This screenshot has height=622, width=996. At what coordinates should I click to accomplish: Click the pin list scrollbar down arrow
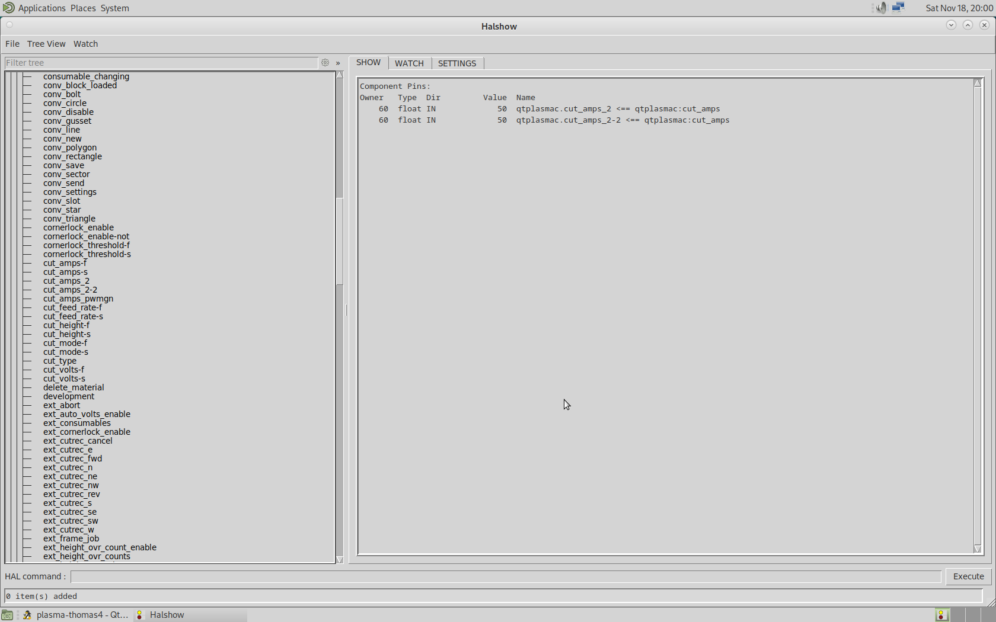[978, 549]
